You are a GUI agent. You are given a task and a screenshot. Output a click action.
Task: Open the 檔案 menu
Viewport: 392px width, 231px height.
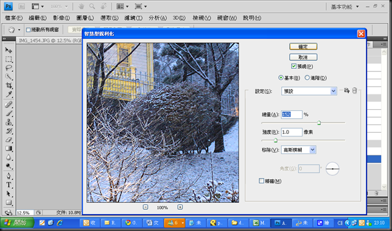click(x=14, y=18)
